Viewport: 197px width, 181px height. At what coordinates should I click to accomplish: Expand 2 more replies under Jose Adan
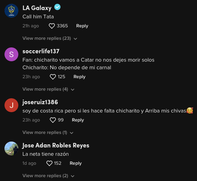48,176
